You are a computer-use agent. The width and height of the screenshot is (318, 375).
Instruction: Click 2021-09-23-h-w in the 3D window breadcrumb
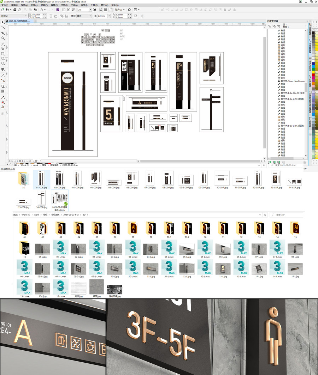point(71,215)
